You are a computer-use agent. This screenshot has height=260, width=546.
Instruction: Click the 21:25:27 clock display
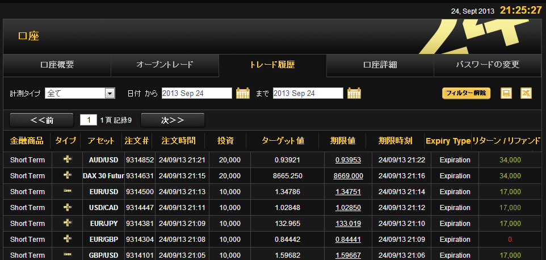[x=521, y=10]
